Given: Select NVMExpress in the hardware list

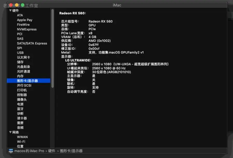Looking at the screenshot, I should click(27, 29).
